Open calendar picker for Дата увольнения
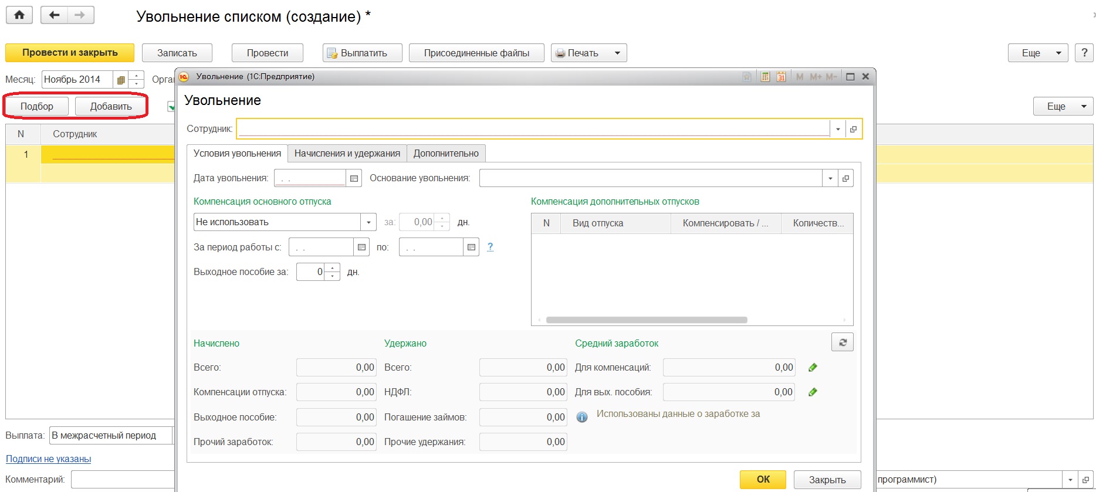The width and height of the screenshot is (1096, 492). pyautogui.click(x=354, y=178)
